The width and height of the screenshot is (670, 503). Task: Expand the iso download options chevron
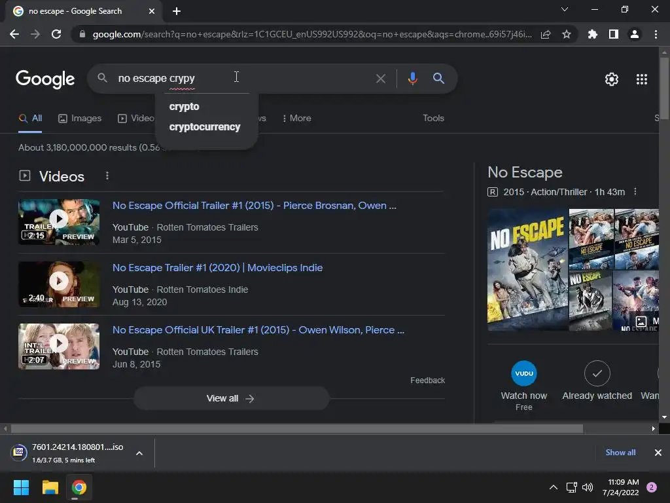(x=139, y=453)
